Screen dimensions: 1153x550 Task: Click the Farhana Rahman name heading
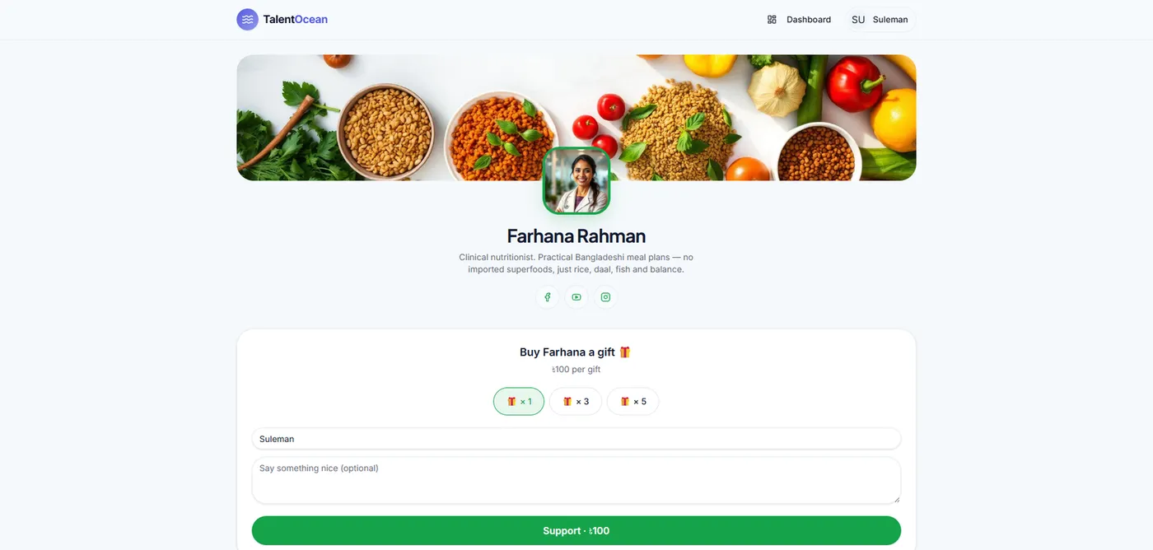pos(576,236)
